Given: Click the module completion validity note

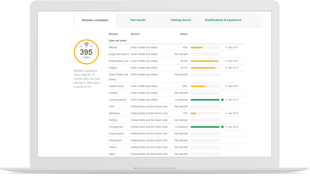Looking at the screenshot, I should coord(87,79).
